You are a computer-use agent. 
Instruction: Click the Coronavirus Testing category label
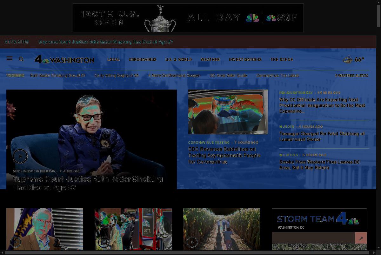pos(209,143)
